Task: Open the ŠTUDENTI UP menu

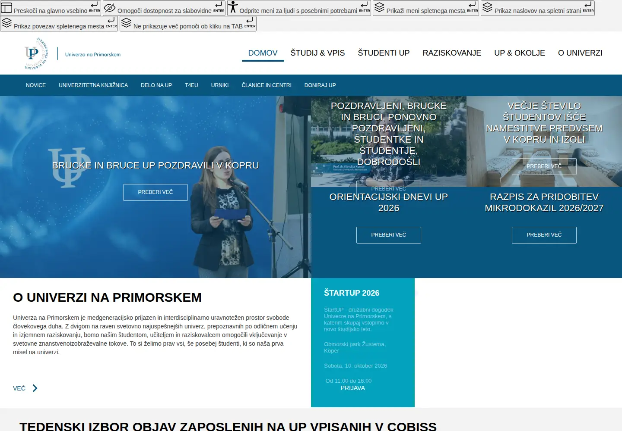Action: [x=384, y=53]
